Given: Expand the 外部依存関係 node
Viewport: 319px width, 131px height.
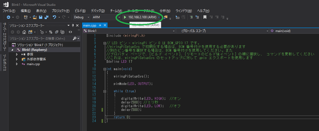Looking at the screenshot, I should click(17, 59).
